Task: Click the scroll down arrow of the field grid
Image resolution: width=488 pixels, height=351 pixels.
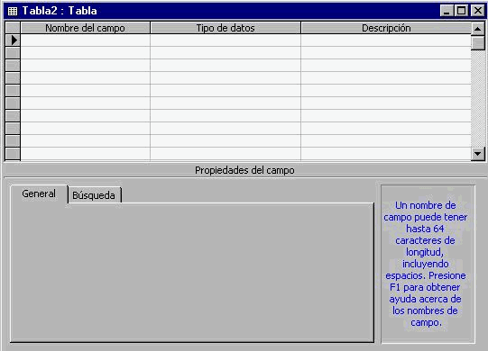Action: 477,153
